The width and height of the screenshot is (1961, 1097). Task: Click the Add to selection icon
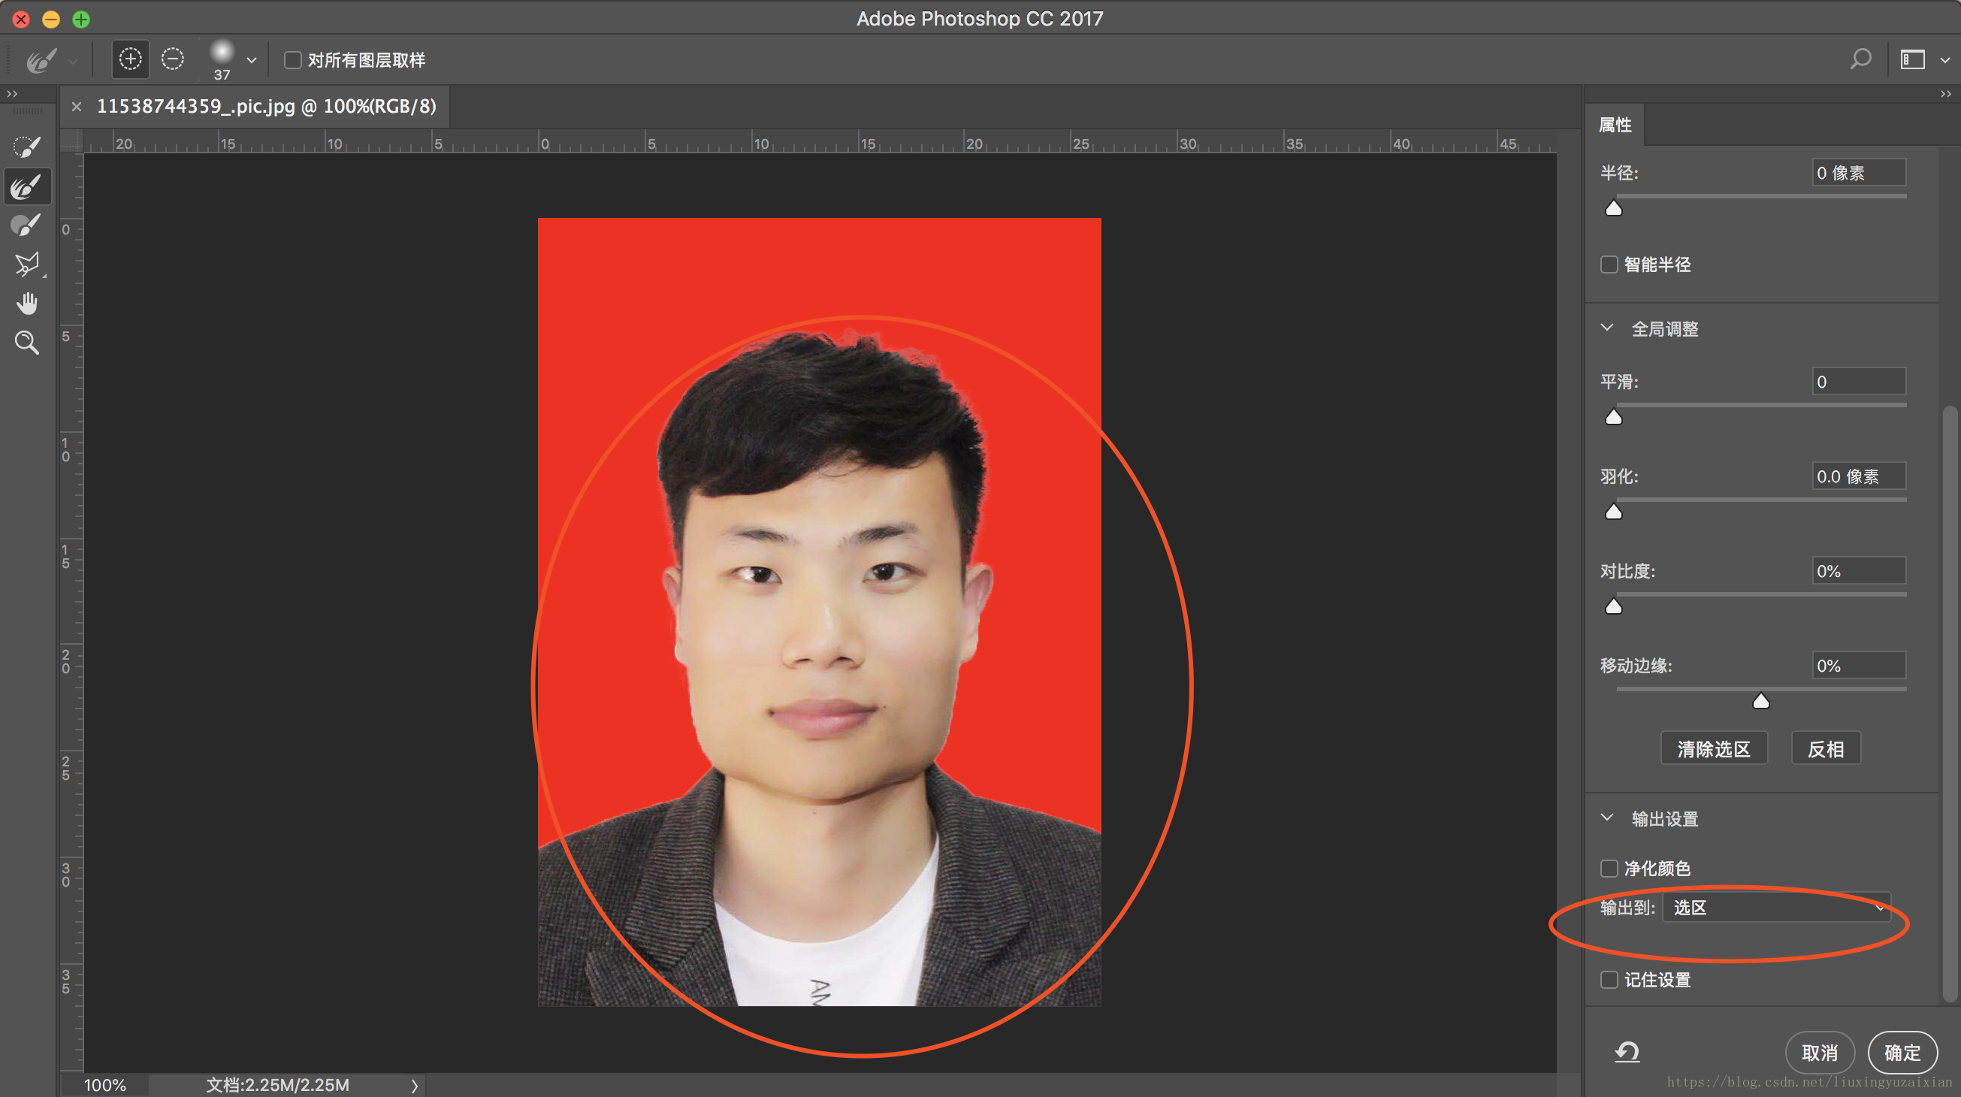click(x=130, y=59)
